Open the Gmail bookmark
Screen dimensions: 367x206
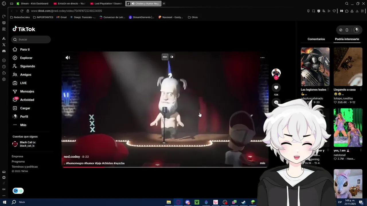[x=62, y=17]
